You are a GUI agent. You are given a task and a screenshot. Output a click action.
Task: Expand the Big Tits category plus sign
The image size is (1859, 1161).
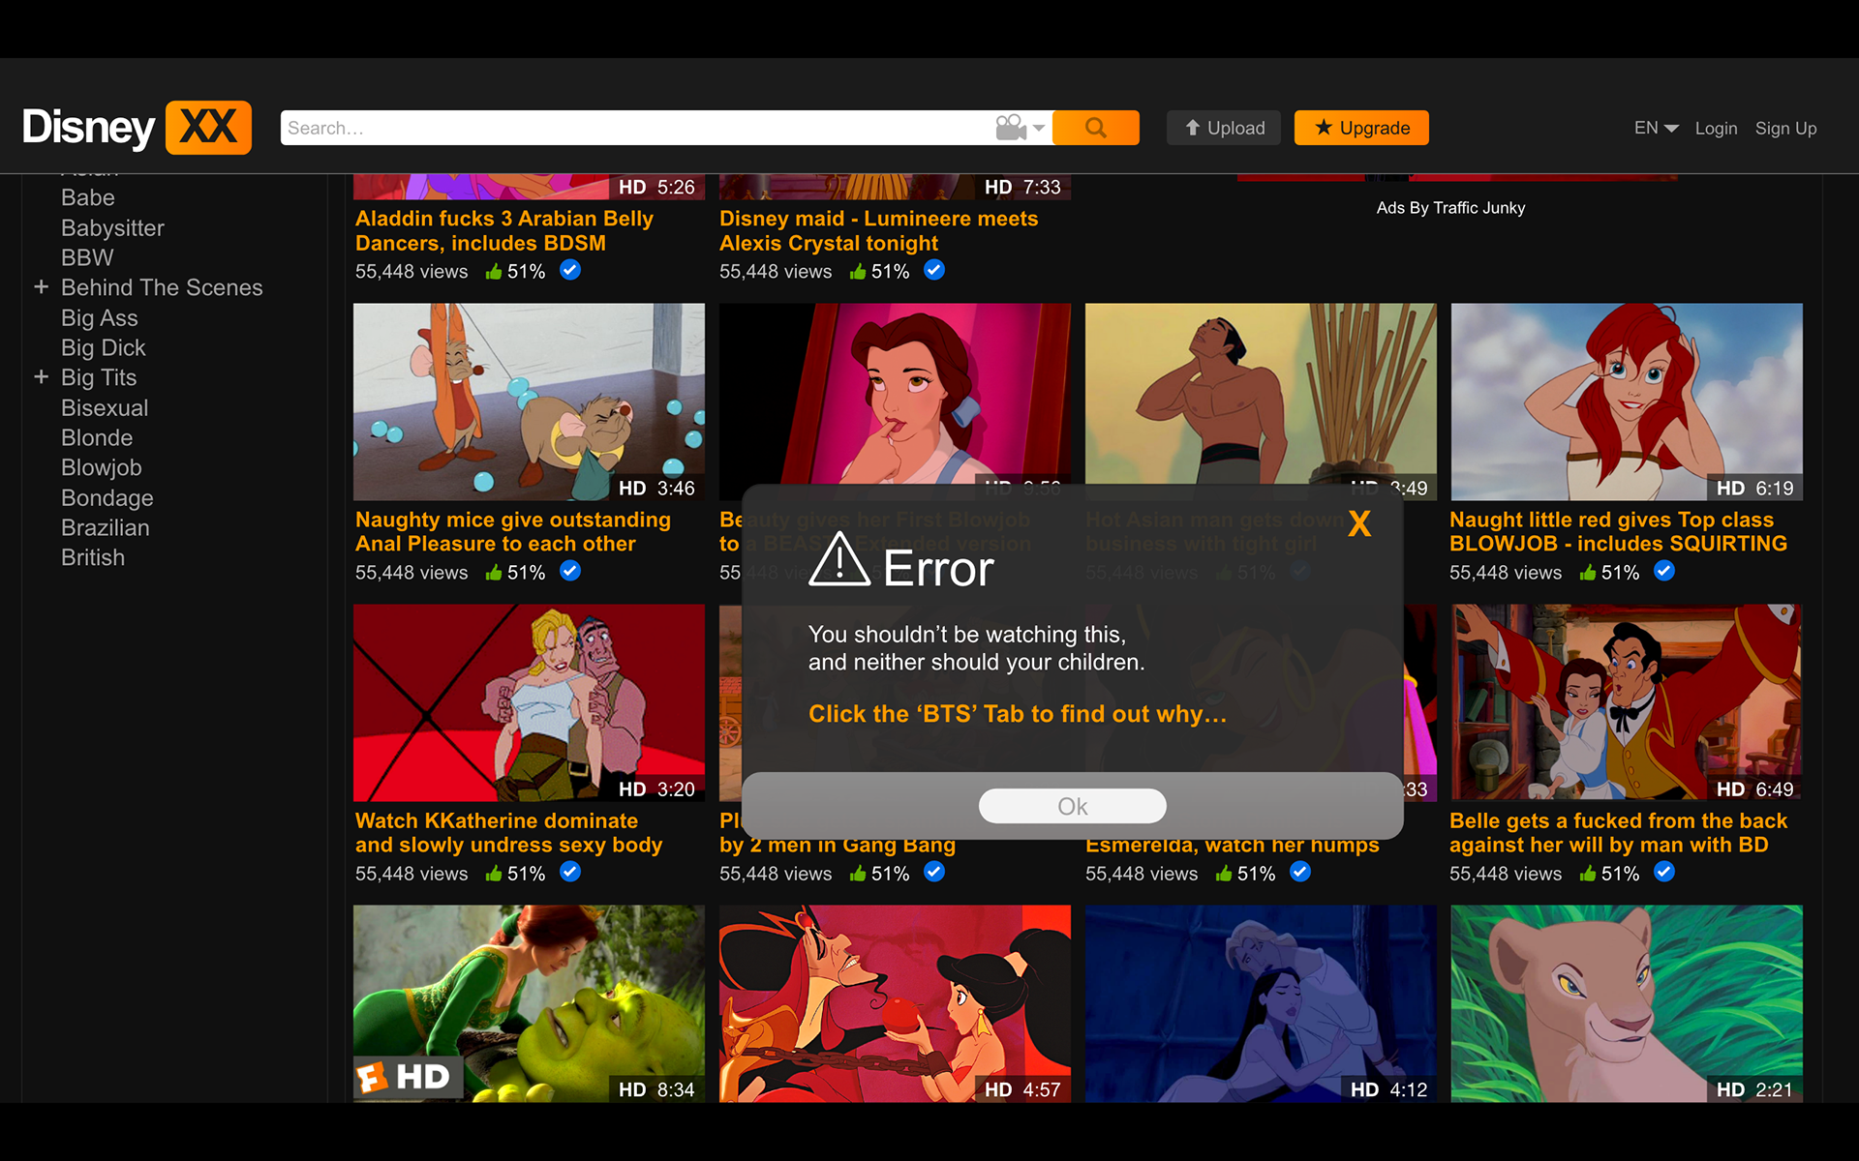pos(42,377)
